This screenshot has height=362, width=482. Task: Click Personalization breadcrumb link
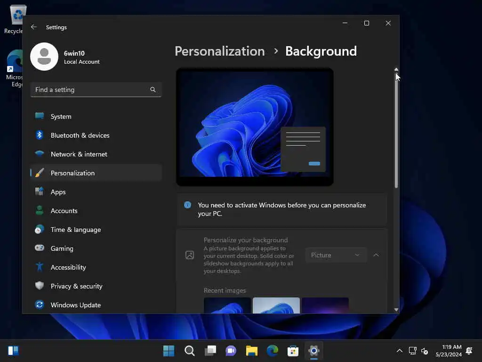tap(219, 51)
